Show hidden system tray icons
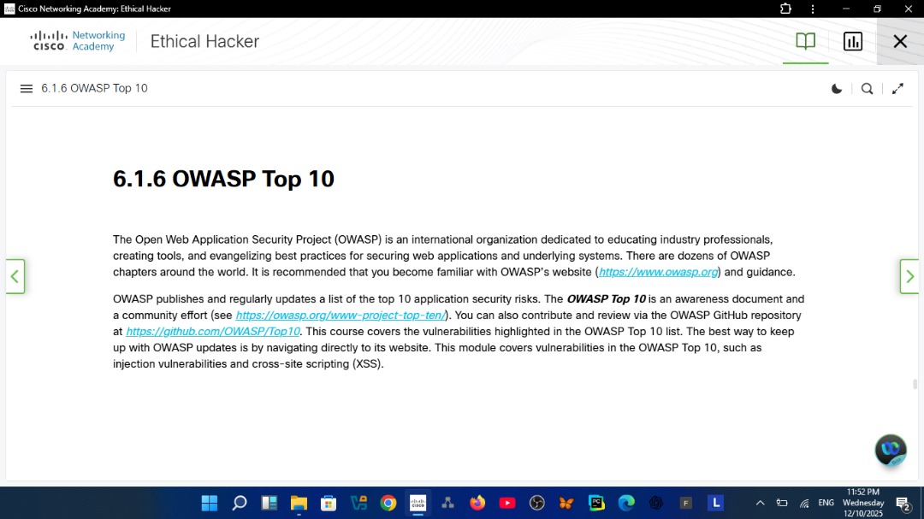 pyautogui.click(x=761, y=503)
